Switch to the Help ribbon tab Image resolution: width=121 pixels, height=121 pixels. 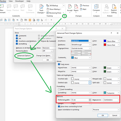click(x=28, y=1)
